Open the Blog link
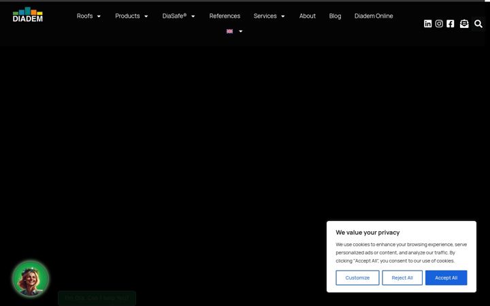Image resolution: width=490 pixels, height=306 pixels. tap(335, 16)
